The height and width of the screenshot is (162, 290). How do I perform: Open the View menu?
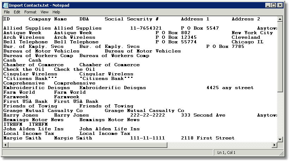[x=44, y=12]
